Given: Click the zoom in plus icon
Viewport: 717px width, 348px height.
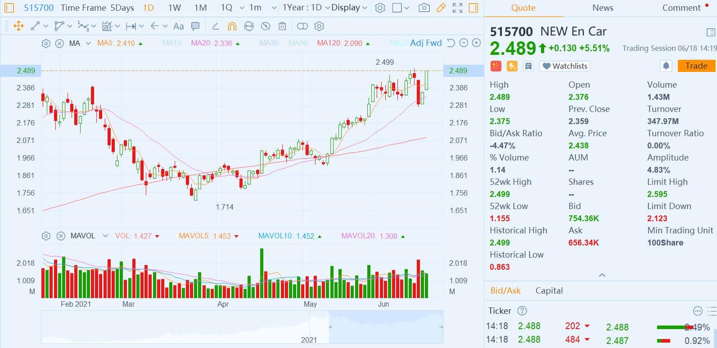Looking at the screenshot, I should coord(476,43).
